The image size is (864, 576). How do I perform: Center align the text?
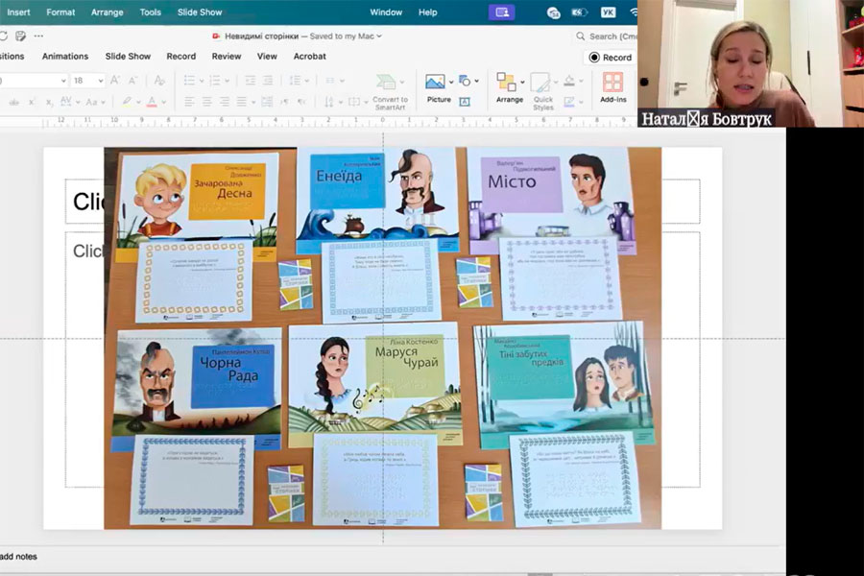coord(205,102)
